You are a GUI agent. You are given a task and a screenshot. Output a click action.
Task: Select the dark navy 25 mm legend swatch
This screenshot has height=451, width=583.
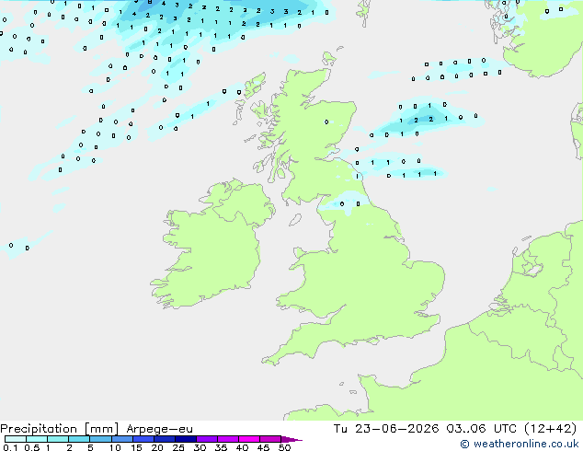[186, 439]
